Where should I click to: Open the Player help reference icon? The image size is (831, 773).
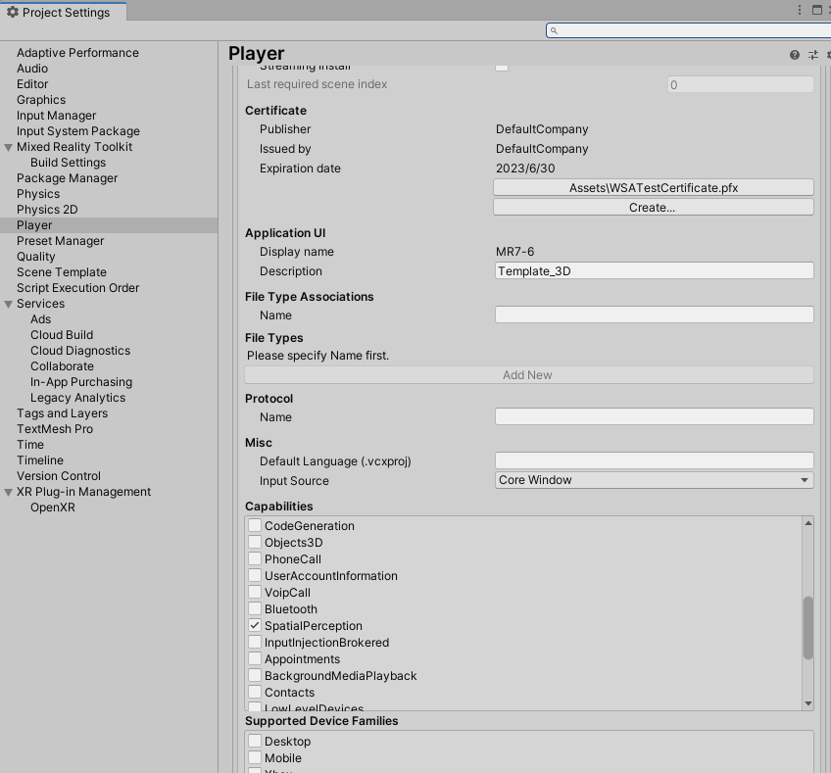795,55
